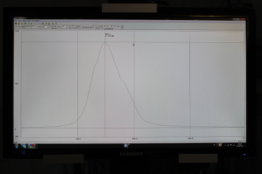Click the help question-mark toolbar icon
This screenshot has width=262, height=174.
coord(56,24)
